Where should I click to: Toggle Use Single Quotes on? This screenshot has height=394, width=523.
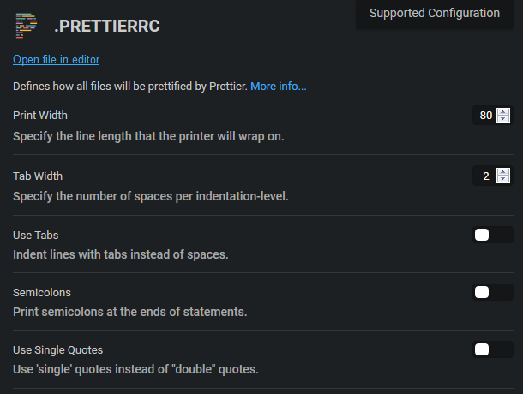coord(492,349)
